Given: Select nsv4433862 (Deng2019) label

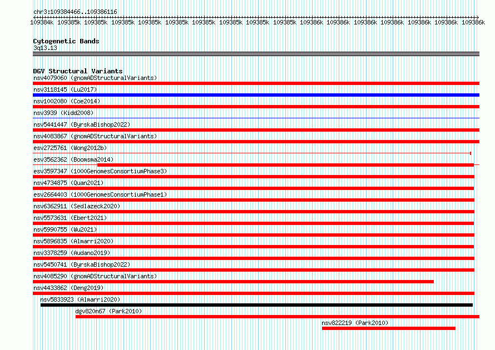Looking at the screenshot, I should pyautogui.click(x=68, y=288).
